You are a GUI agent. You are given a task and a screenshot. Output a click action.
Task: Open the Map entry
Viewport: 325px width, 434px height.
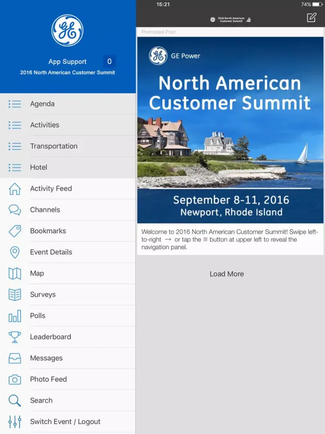tap(68, 273)
